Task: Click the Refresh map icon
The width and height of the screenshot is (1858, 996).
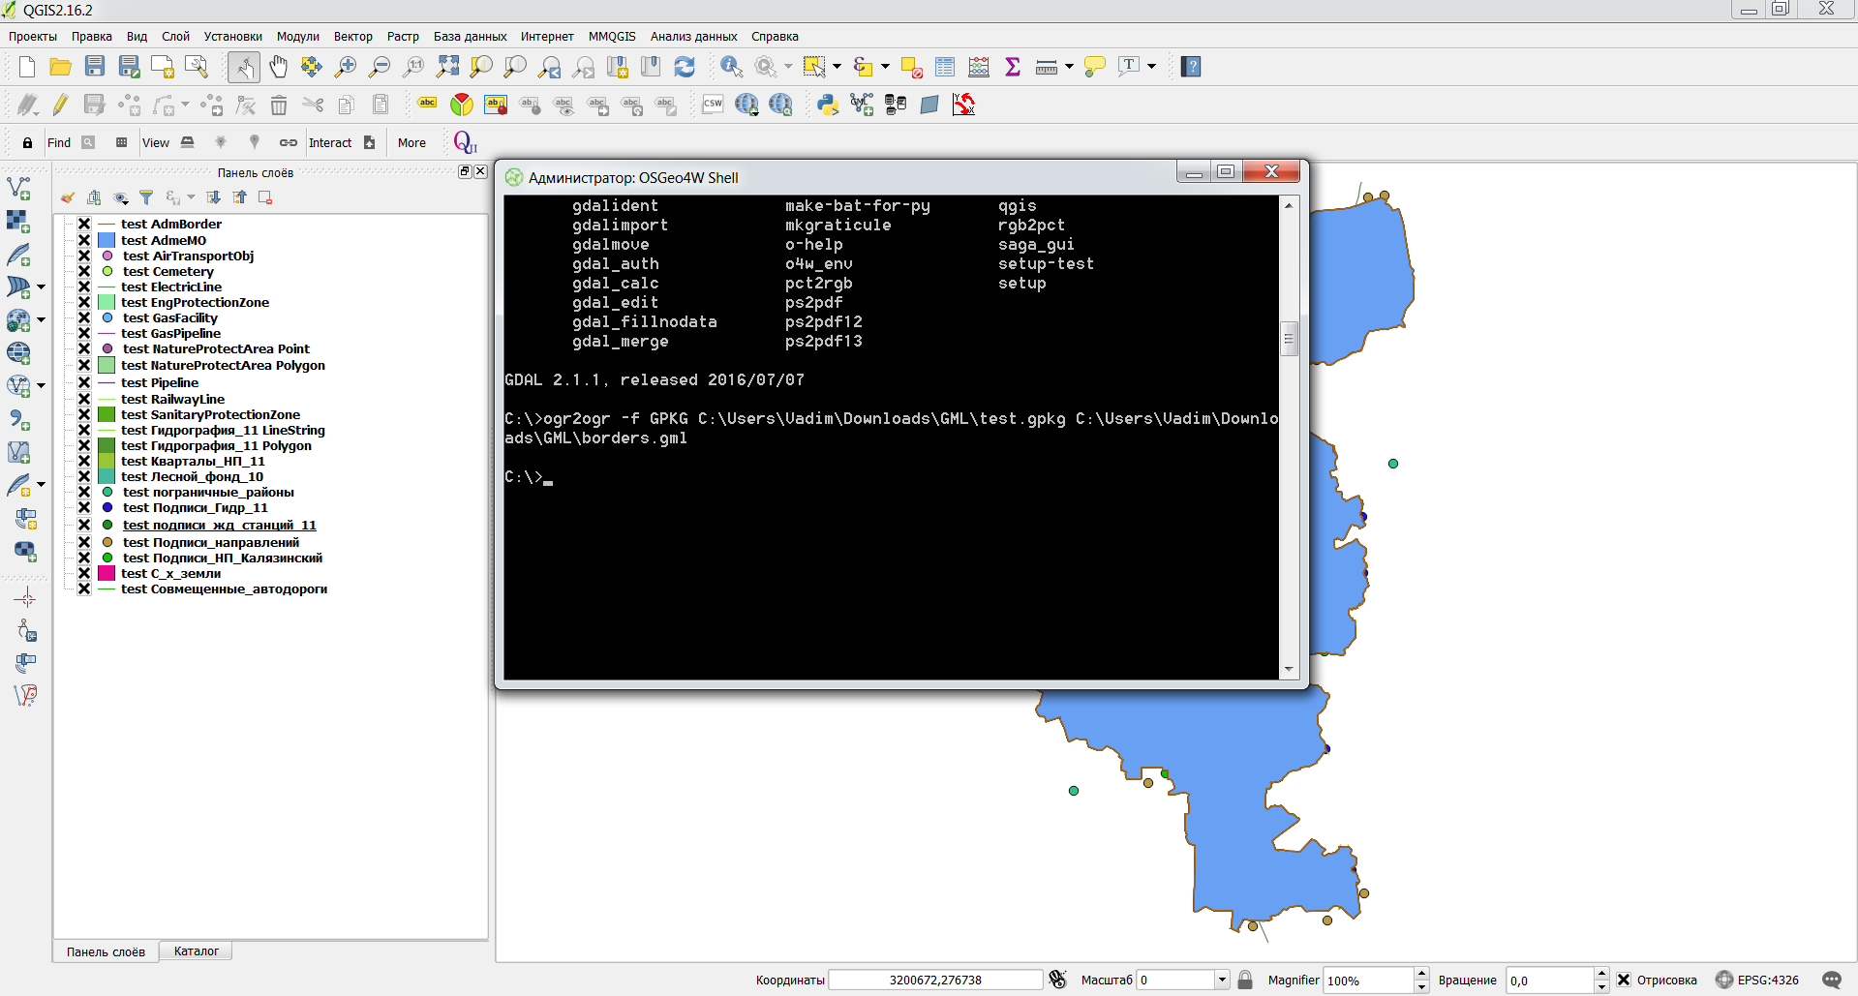Action: 685,67
